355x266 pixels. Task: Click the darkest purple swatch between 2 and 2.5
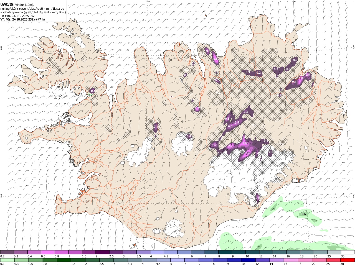(102, 252)
